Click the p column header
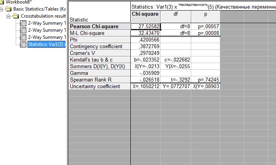 [205, 17]
